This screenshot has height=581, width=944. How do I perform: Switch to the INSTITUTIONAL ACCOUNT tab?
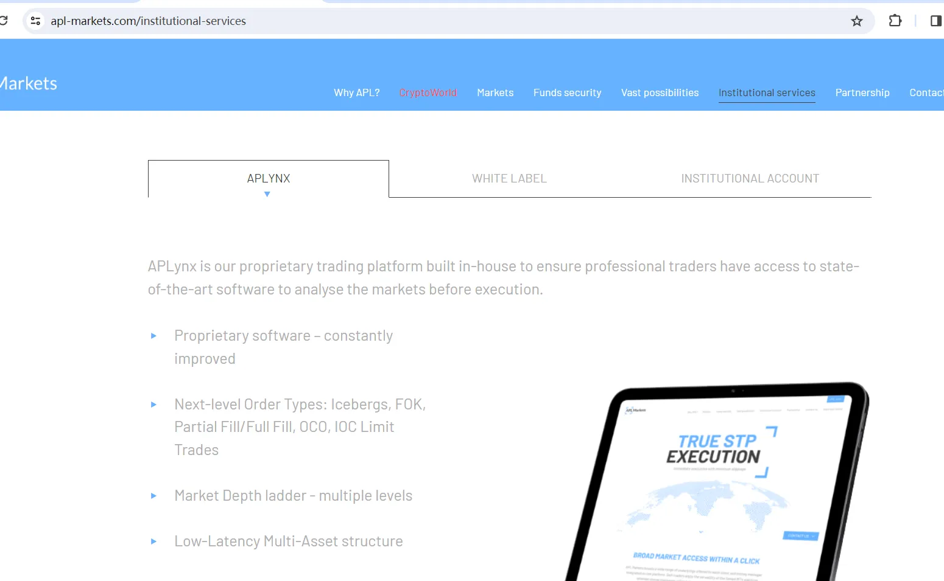tap(750, 179)
